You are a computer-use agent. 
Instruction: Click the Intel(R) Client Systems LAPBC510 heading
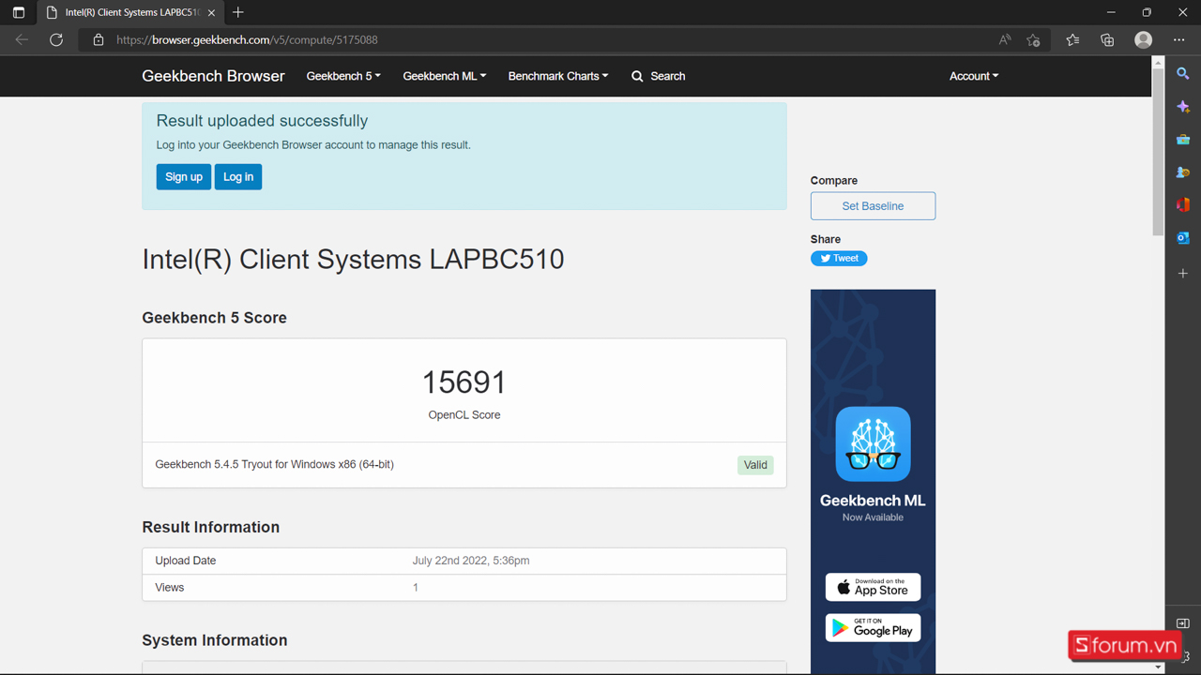click(353, 259)
